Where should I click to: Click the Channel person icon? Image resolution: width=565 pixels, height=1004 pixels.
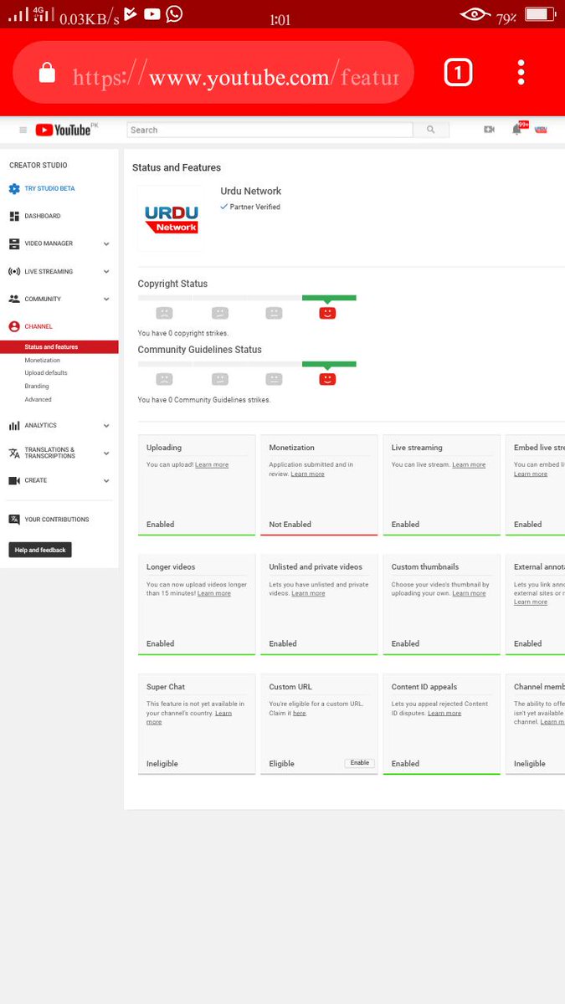click(x=14, y=326)
